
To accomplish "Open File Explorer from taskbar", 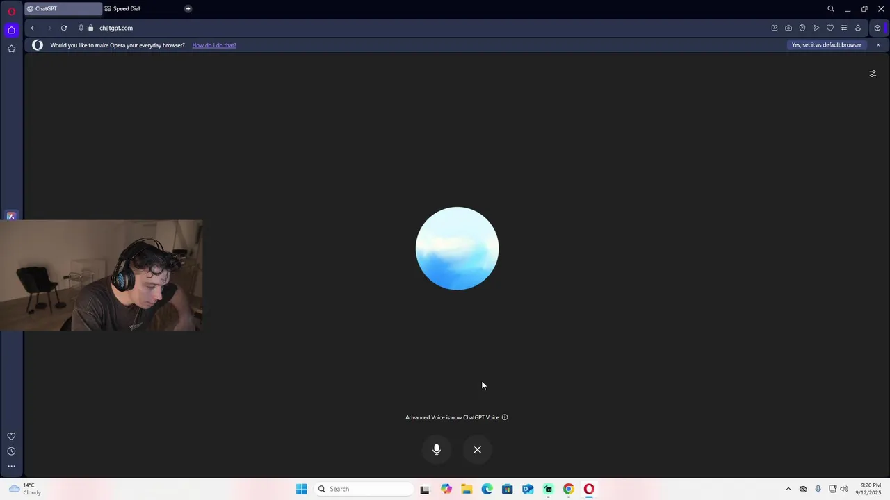I will (x=467, y=489).
